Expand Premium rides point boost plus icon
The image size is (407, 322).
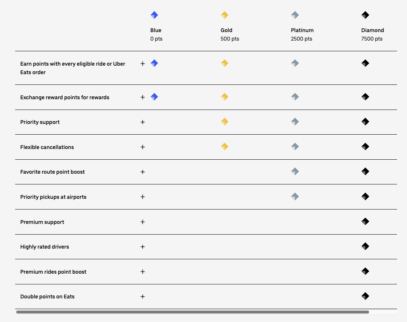click(143, 271)
